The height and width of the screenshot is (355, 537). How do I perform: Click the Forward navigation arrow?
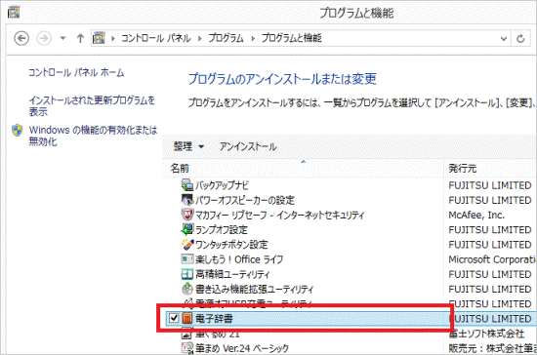click(44, 38)
